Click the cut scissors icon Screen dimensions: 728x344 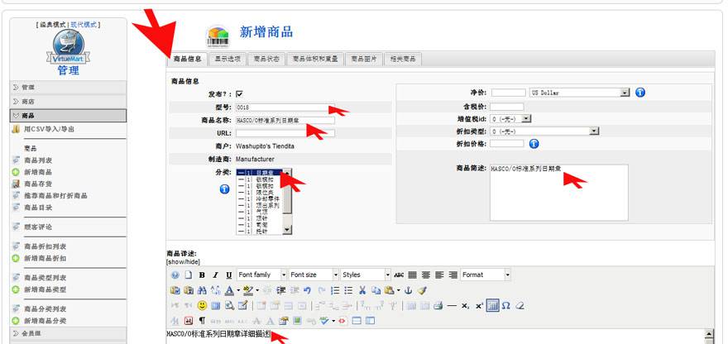tap(362, 290)
